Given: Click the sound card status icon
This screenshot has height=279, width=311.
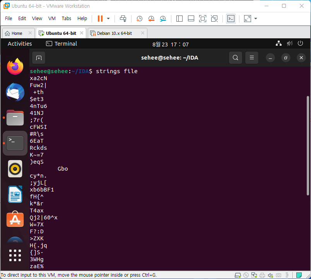Looking at the screenshot, I should coord(270,275).
